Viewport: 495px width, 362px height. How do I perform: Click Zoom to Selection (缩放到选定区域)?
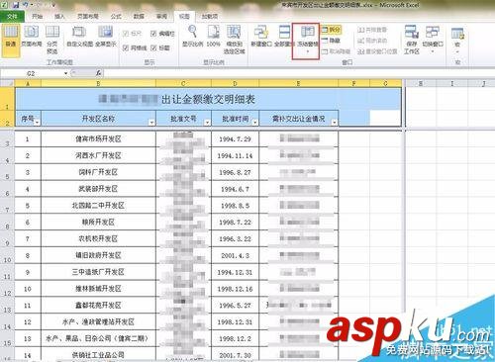pyautogui.click(x=234, y=39)
